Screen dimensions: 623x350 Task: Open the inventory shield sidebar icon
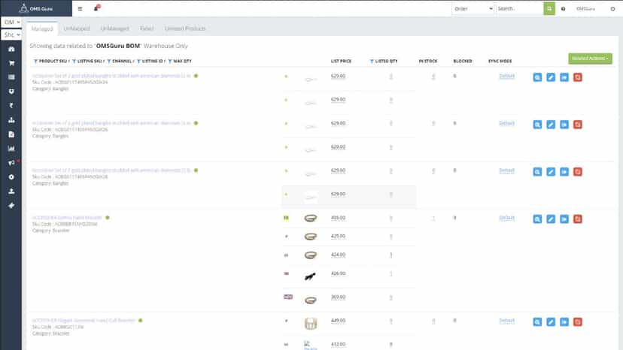pyautogui.click(x=11, y=92)
